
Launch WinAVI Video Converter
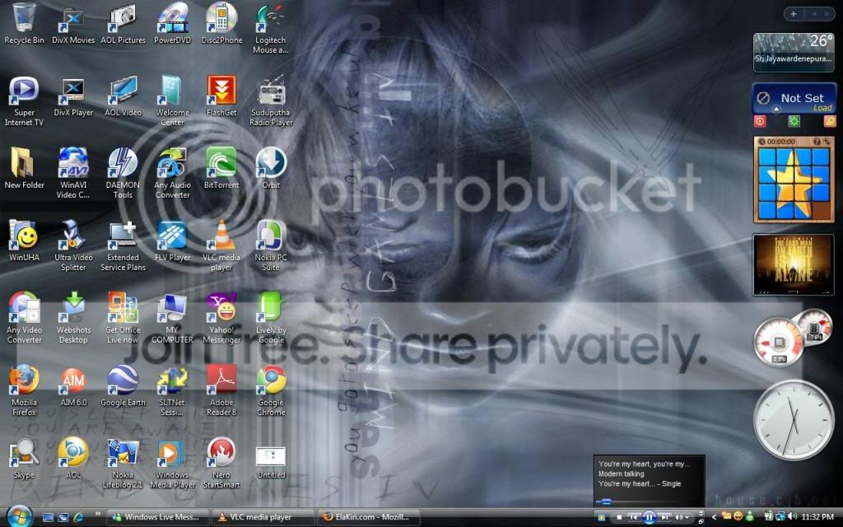coord(73,173)
